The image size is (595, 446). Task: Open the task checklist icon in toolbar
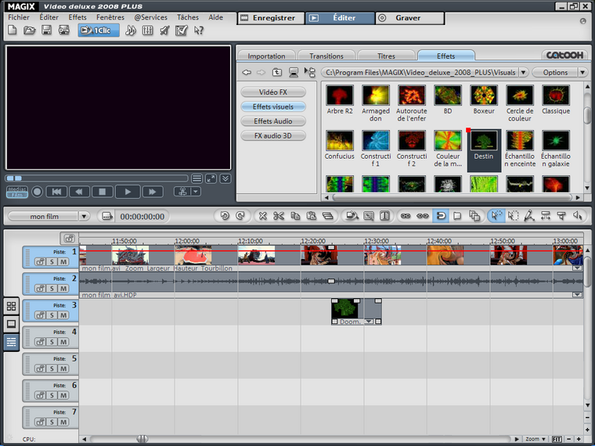[182, 31]
